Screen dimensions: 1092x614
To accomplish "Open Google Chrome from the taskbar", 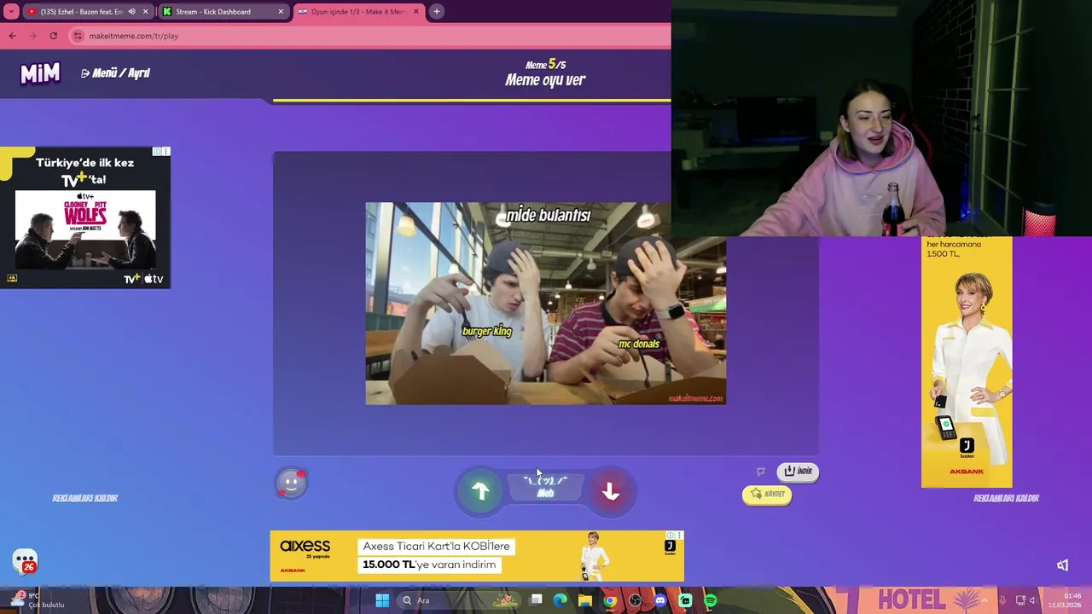I will click(610, 600).
